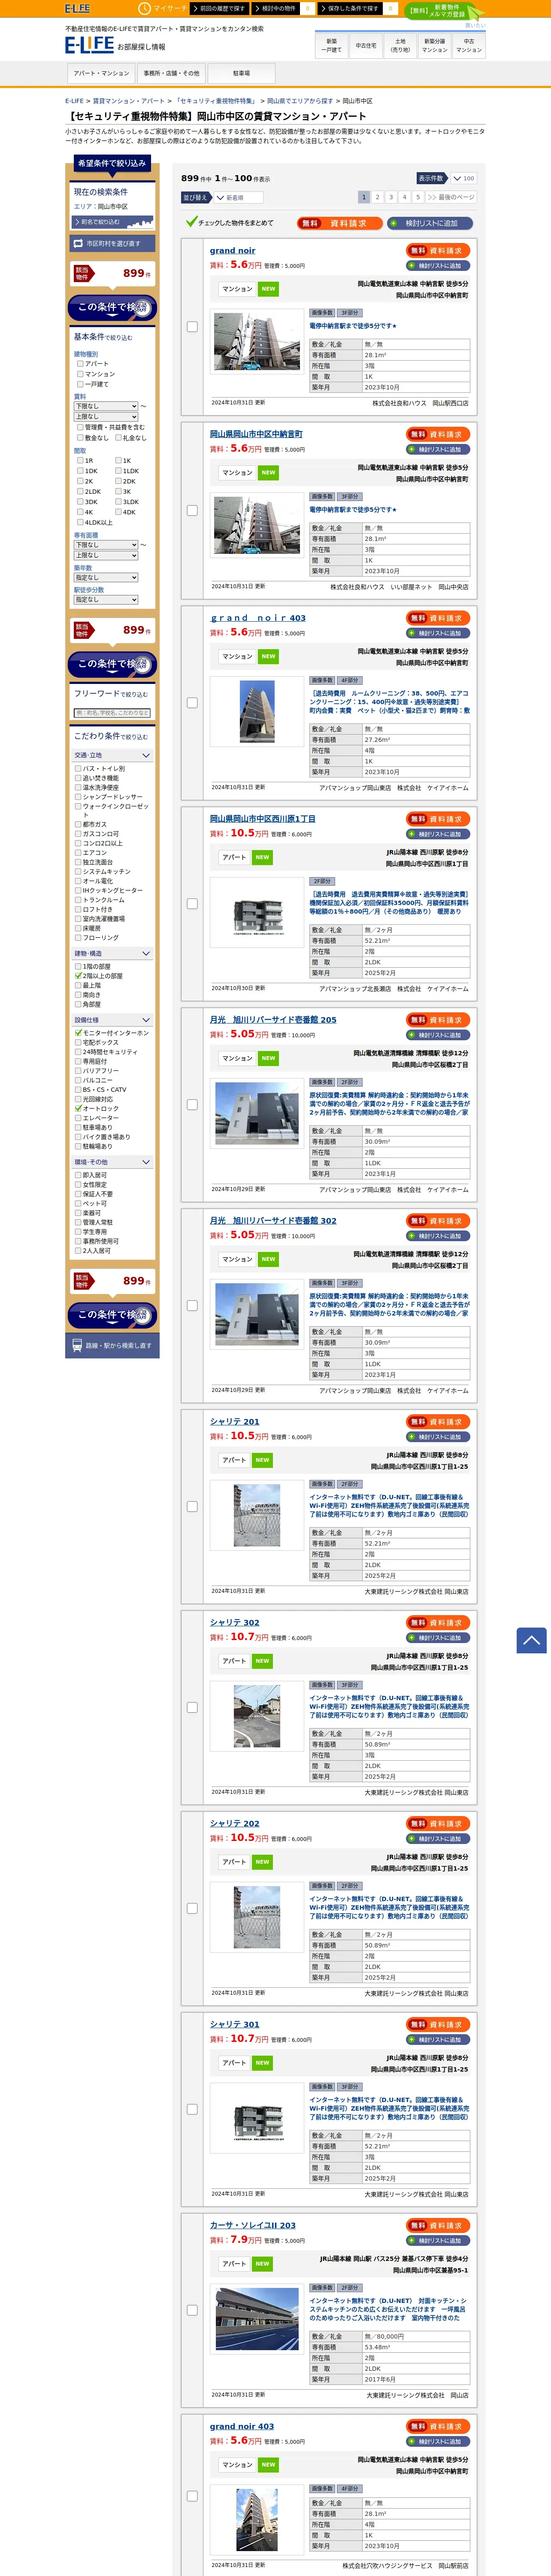Image resolution: width=551 pixels, height=2576 pixels.
Task: Go to results page 2
Action: [x=377, y=197]
